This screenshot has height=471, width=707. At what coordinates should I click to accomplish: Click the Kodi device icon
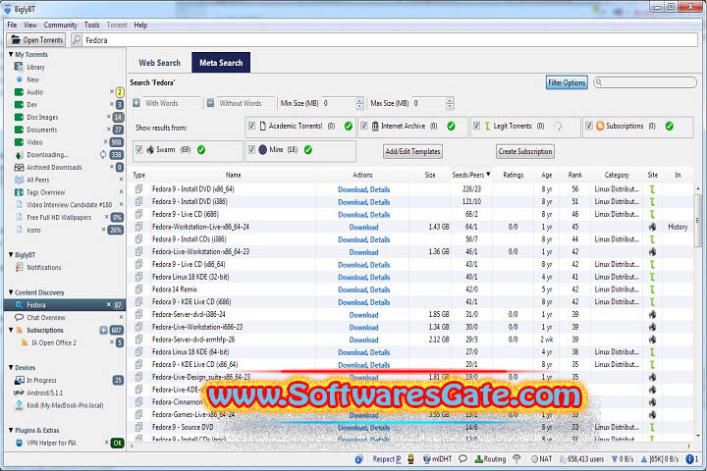[x=19, y=405]
